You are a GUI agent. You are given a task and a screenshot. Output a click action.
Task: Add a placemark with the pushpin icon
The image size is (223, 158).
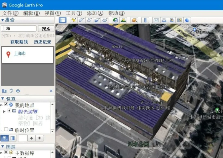[x=74, y=20]
